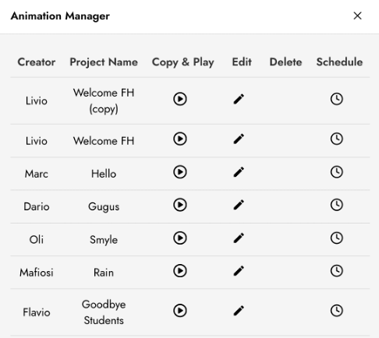This screenshot has height=338, width=379.
Task: Schedule the Smyle project
Action: point(337,238)
